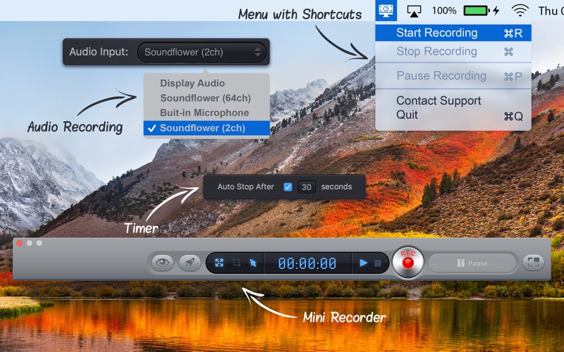Click the AirPlay icon in menu bar

click(x=414, y=11)
